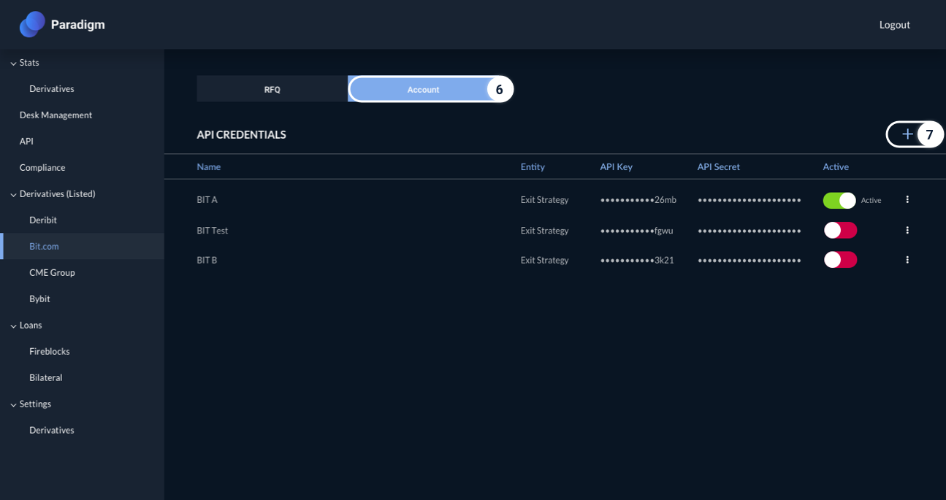This screenshot has height=500, width=946.
Task: Go to Deribit in the sidebar
Action: pyautogui.click(x=43, y=220)
